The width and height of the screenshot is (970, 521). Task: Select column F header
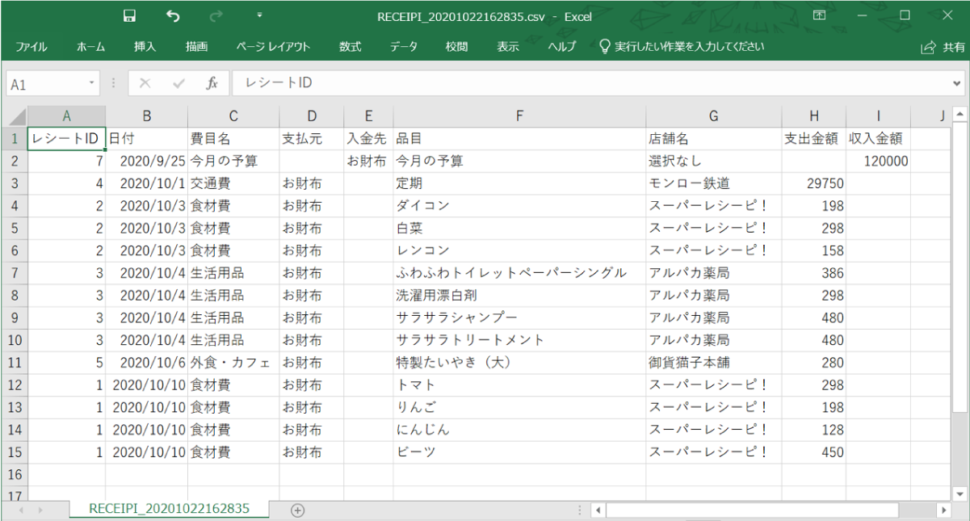tap(519, 116)
